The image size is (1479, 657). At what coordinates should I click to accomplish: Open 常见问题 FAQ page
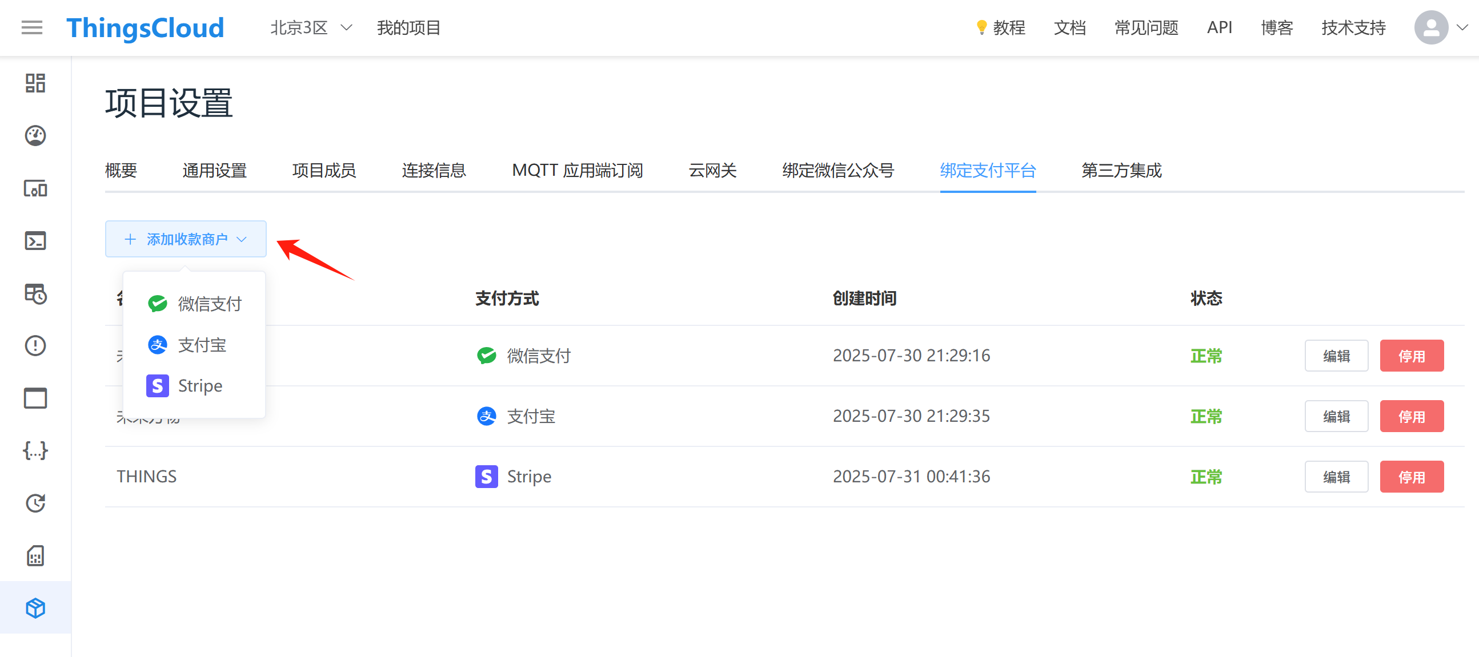(1146, 27)
